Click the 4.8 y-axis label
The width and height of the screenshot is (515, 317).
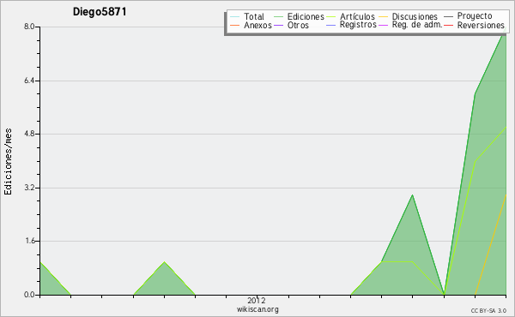[29, 134]
